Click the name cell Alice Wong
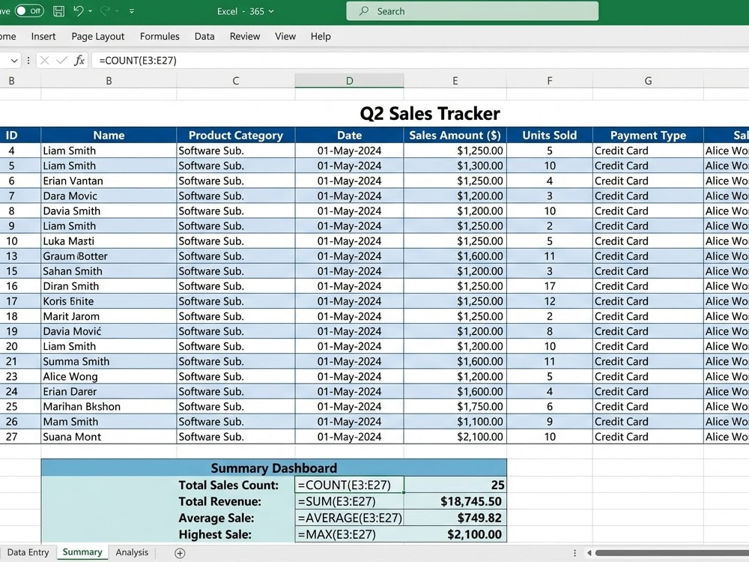 pos(109,377)
